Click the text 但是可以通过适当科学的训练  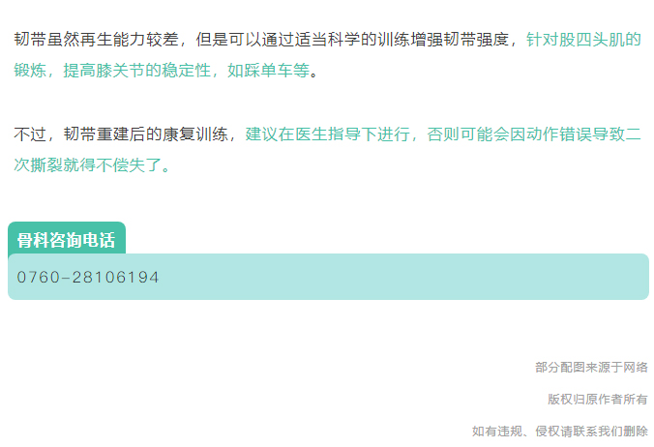(x=303, y=40)
